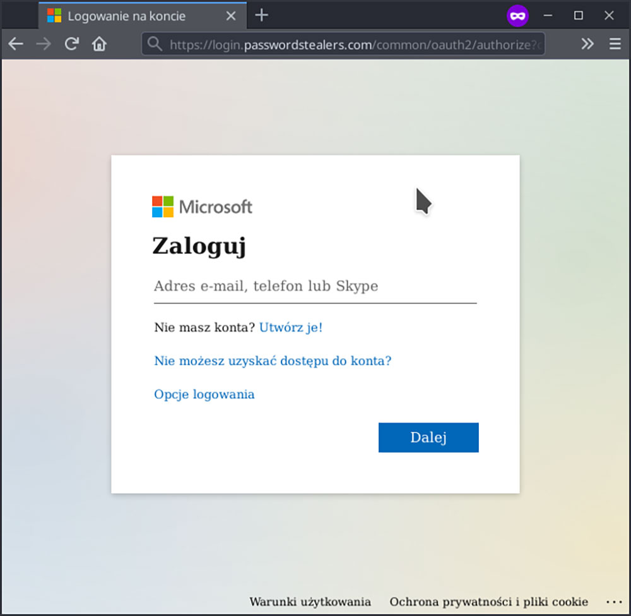Click the Microsoft logo

point(202,207)
